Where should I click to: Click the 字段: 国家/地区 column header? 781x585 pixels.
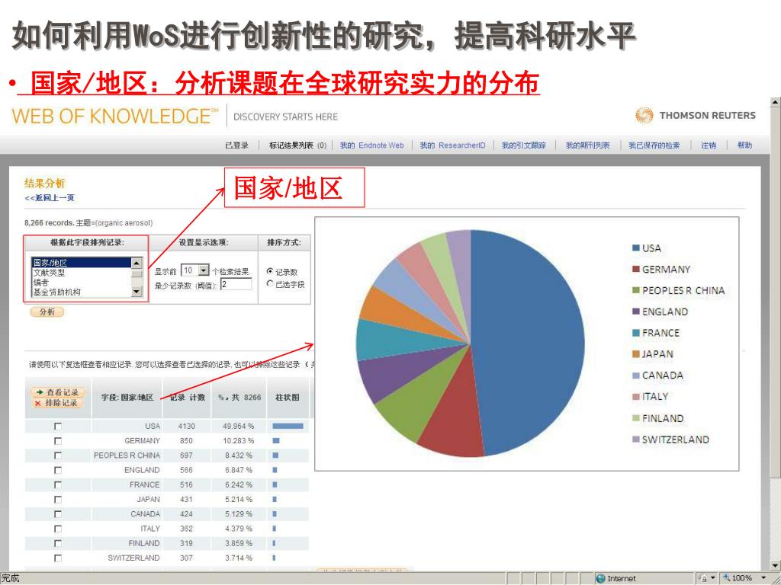[127, 398]
